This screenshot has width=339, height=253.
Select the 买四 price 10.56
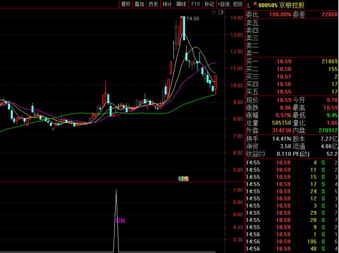pyautogui.click(x=284, y=84)
